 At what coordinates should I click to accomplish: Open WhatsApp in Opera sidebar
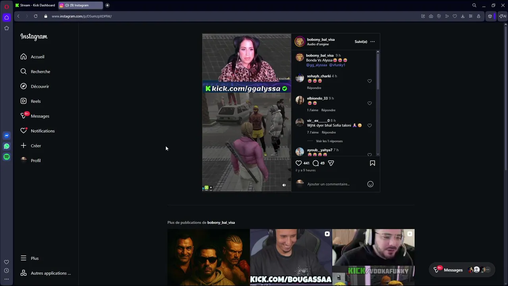tap(6, 146)
